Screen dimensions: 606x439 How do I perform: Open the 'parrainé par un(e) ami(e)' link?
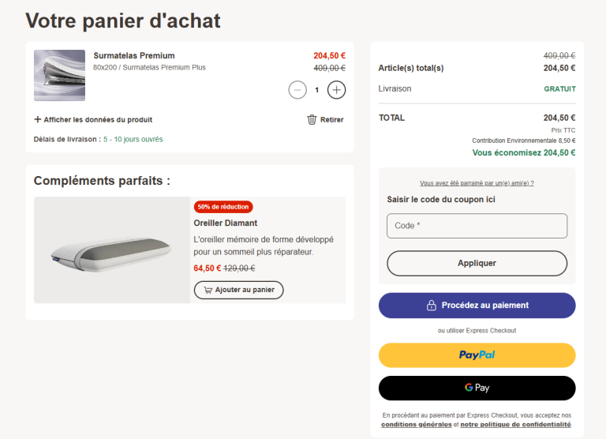(477, 183)
